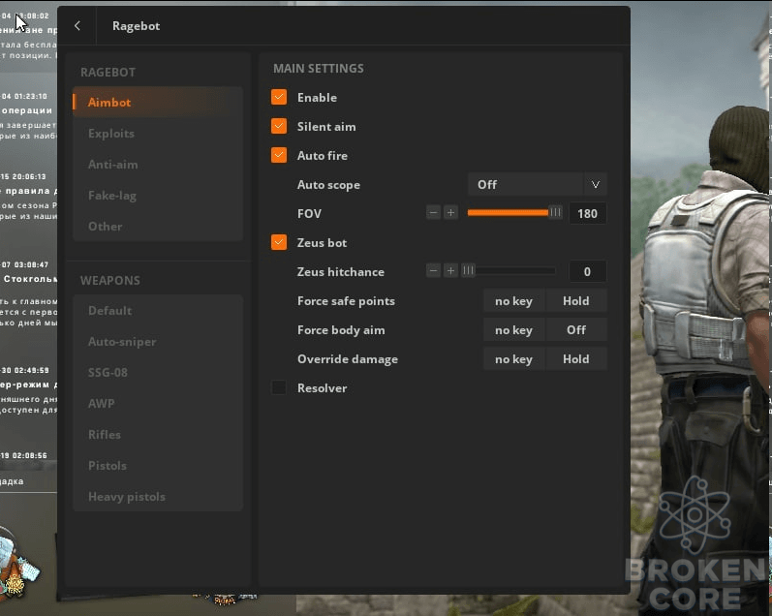Click the FOV value field showing 180
The width and height of the screenshot is (772, 616).
tap(587, 213)
